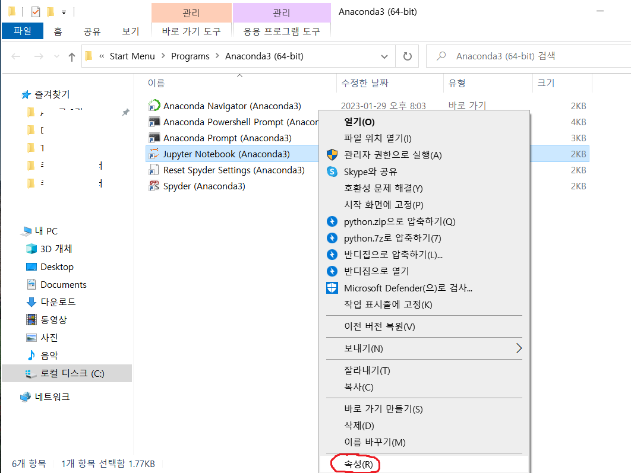This screenshot has width=631, height=473.
Task: Click the 3D 개체 folder icon
Action: [31, 249]
